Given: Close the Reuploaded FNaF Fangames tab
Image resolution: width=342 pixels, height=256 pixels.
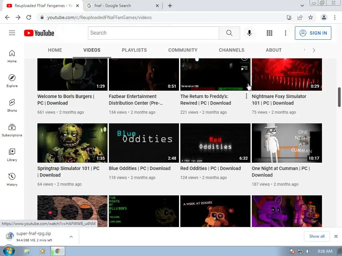Looking at the screenshot, I should point(77,6).
